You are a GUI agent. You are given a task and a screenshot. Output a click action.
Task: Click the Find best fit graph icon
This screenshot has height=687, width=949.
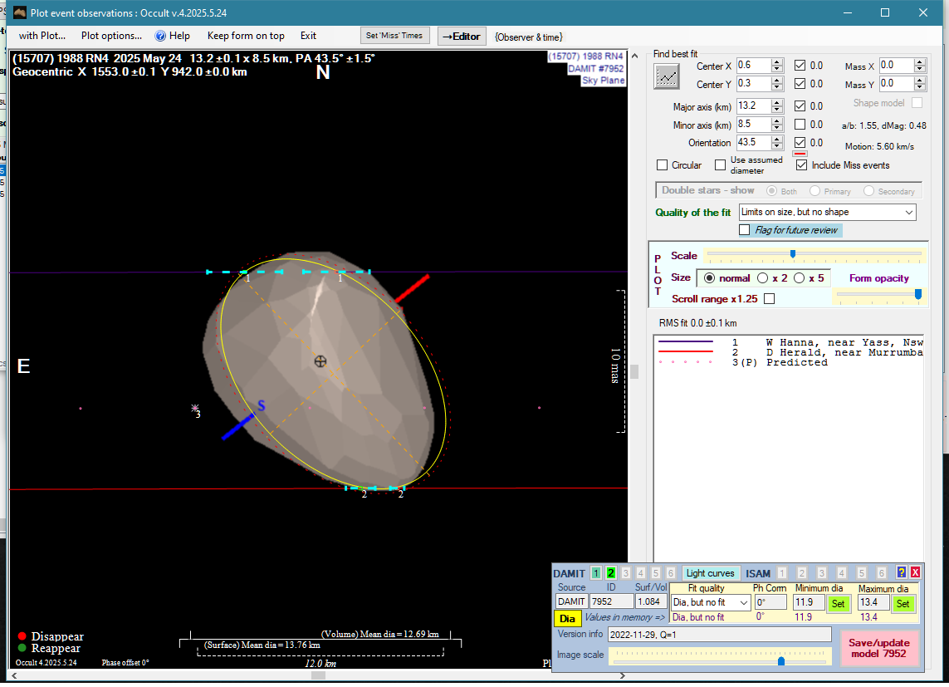(x=666, y=76)
